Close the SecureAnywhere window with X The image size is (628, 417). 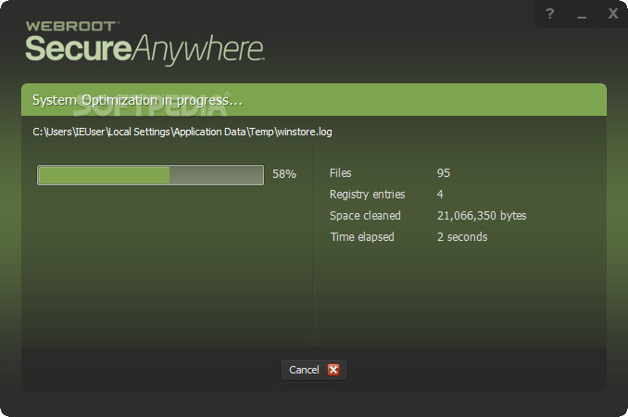[613, 14]
